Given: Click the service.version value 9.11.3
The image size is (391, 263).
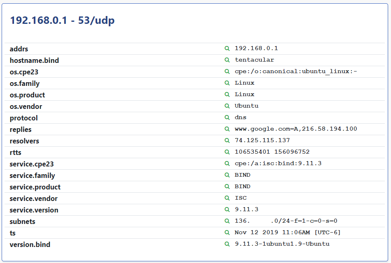Looking at the screenshot, I should (247, 210).
